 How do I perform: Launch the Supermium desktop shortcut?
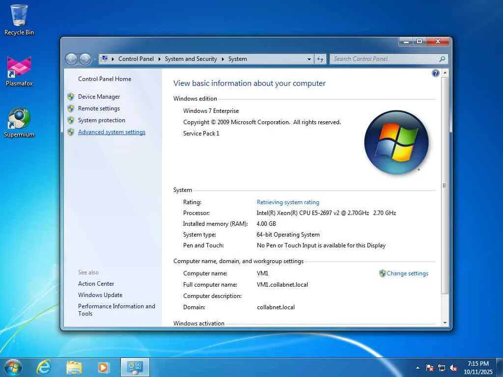(19, 122)
